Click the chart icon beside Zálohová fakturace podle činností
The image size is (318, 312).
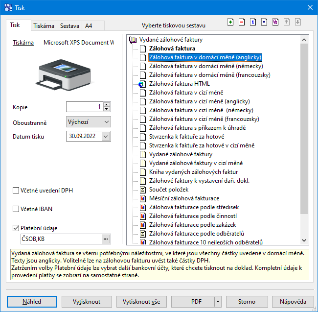click(x=143, y=216)
